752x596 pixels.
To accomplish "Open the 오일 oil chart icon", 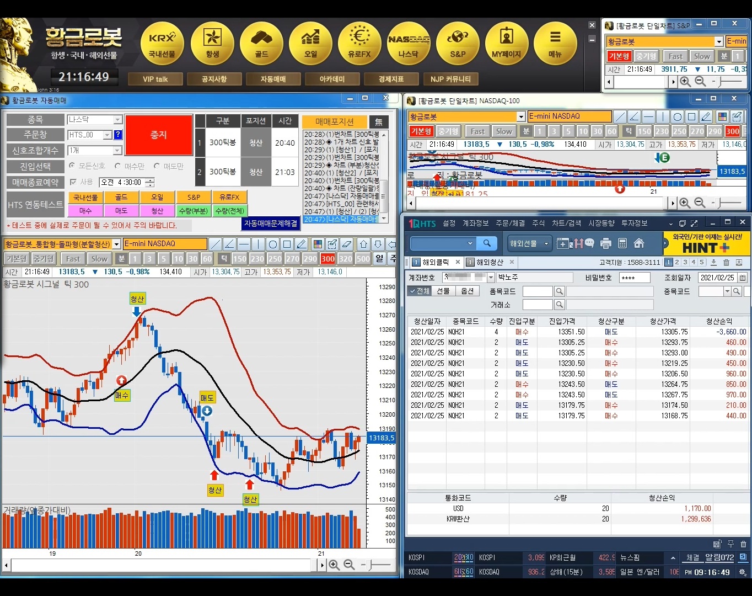I will click(x=310, y=44).
